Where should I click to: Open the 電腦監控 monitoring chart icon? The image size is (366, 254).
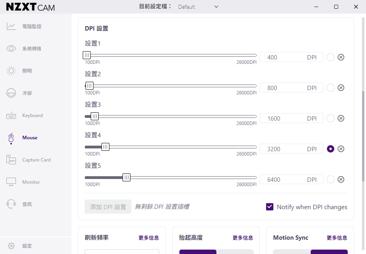point(11,26)
